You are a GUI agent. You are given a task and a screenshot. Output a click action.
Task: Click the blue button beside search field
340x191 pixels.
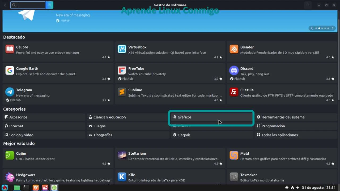pyautogui.click(x=49, y=5)
